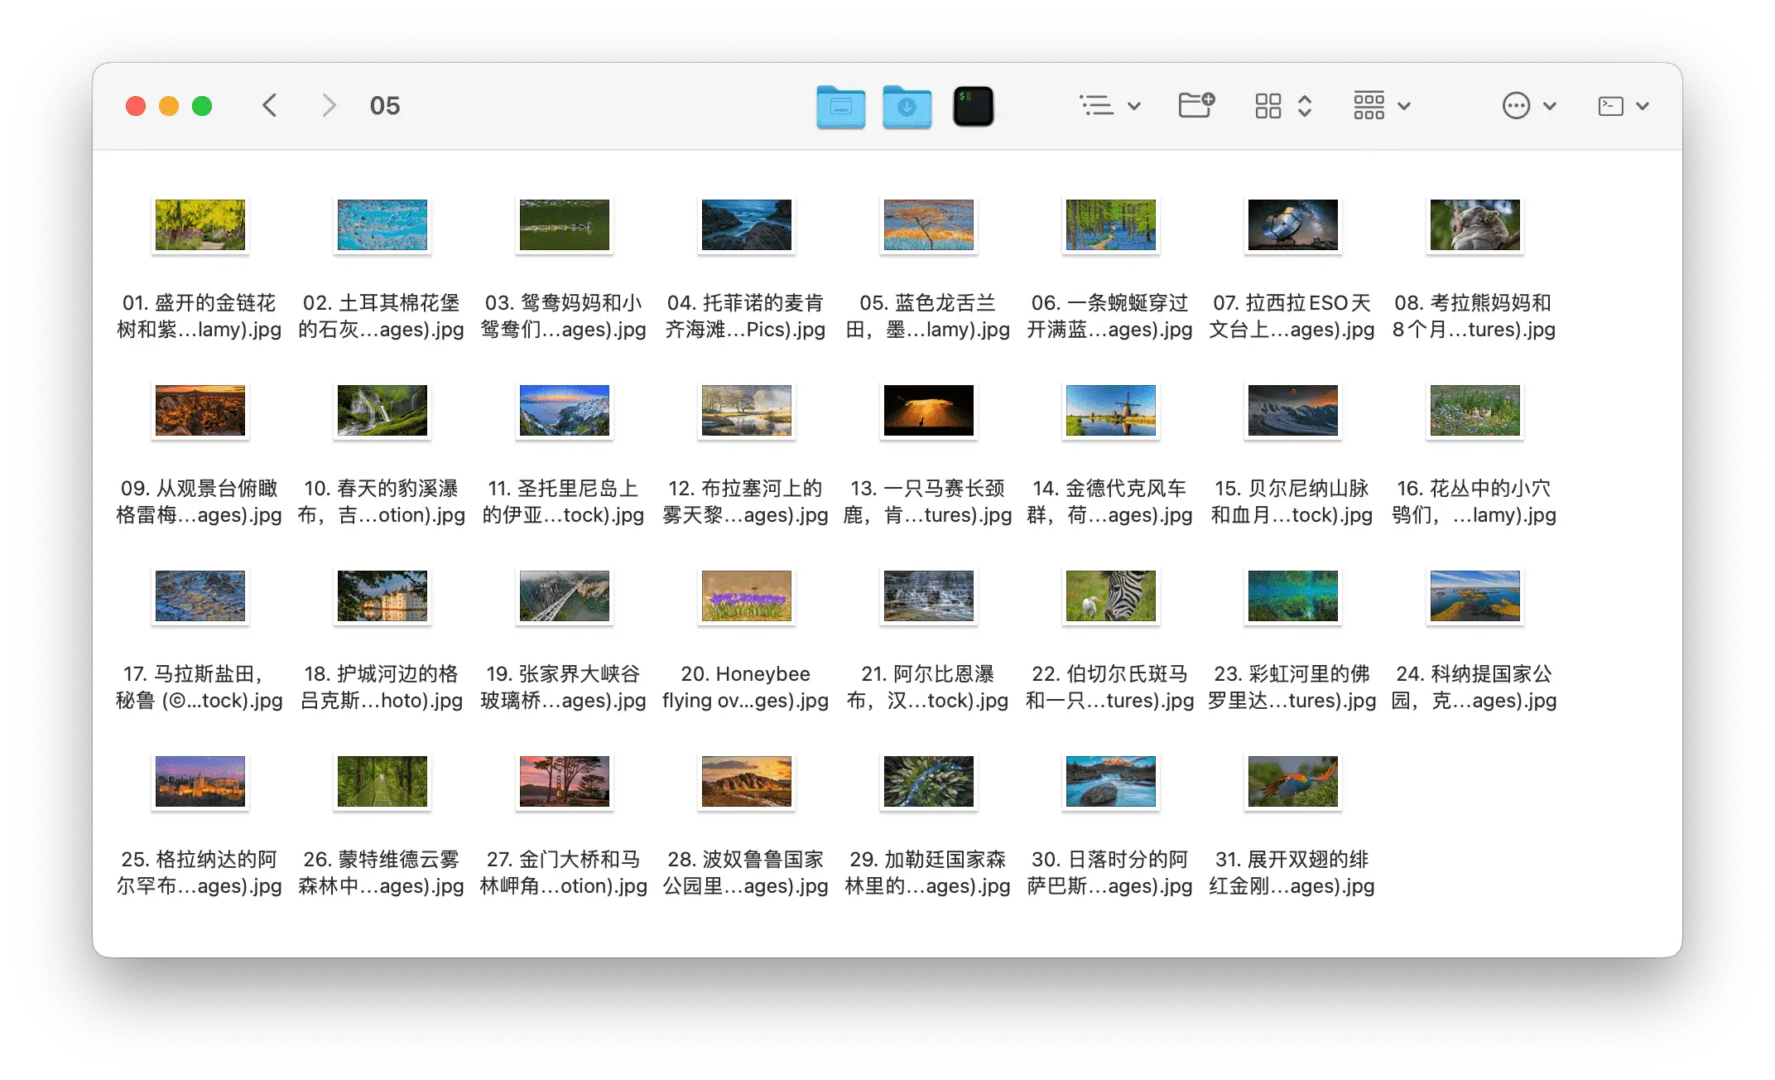Select file 20. Honeybee flying image
This screenshot has width=1775, height=1080.
[746, 595]
